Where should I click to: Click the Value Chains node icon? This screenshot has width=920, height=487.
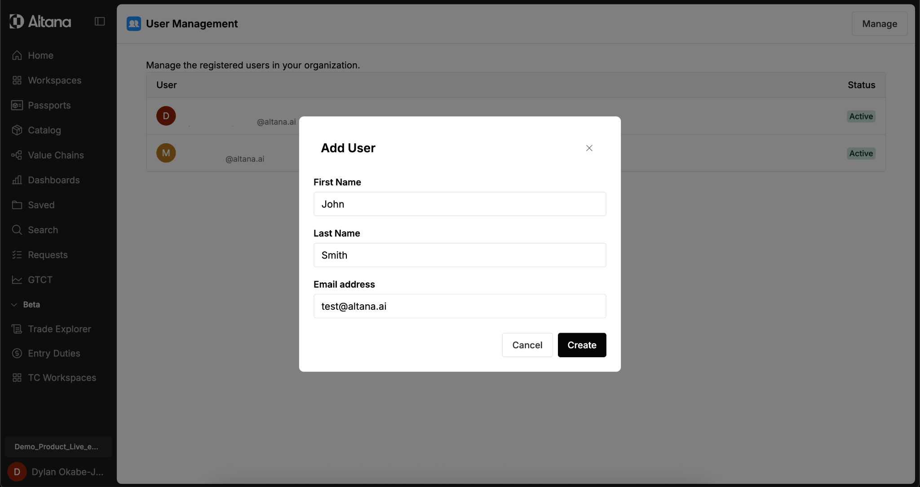17,155
